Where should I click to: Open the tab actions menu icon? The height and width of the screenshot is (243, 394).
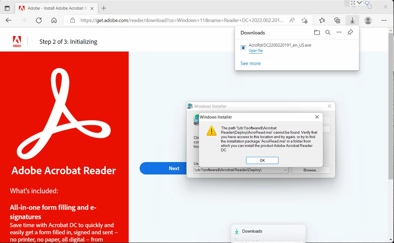click(7, 8)
